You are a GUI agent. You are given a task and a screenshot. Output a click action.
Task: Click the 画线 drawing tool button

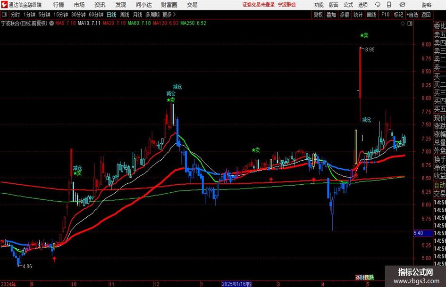coord(371,15)
